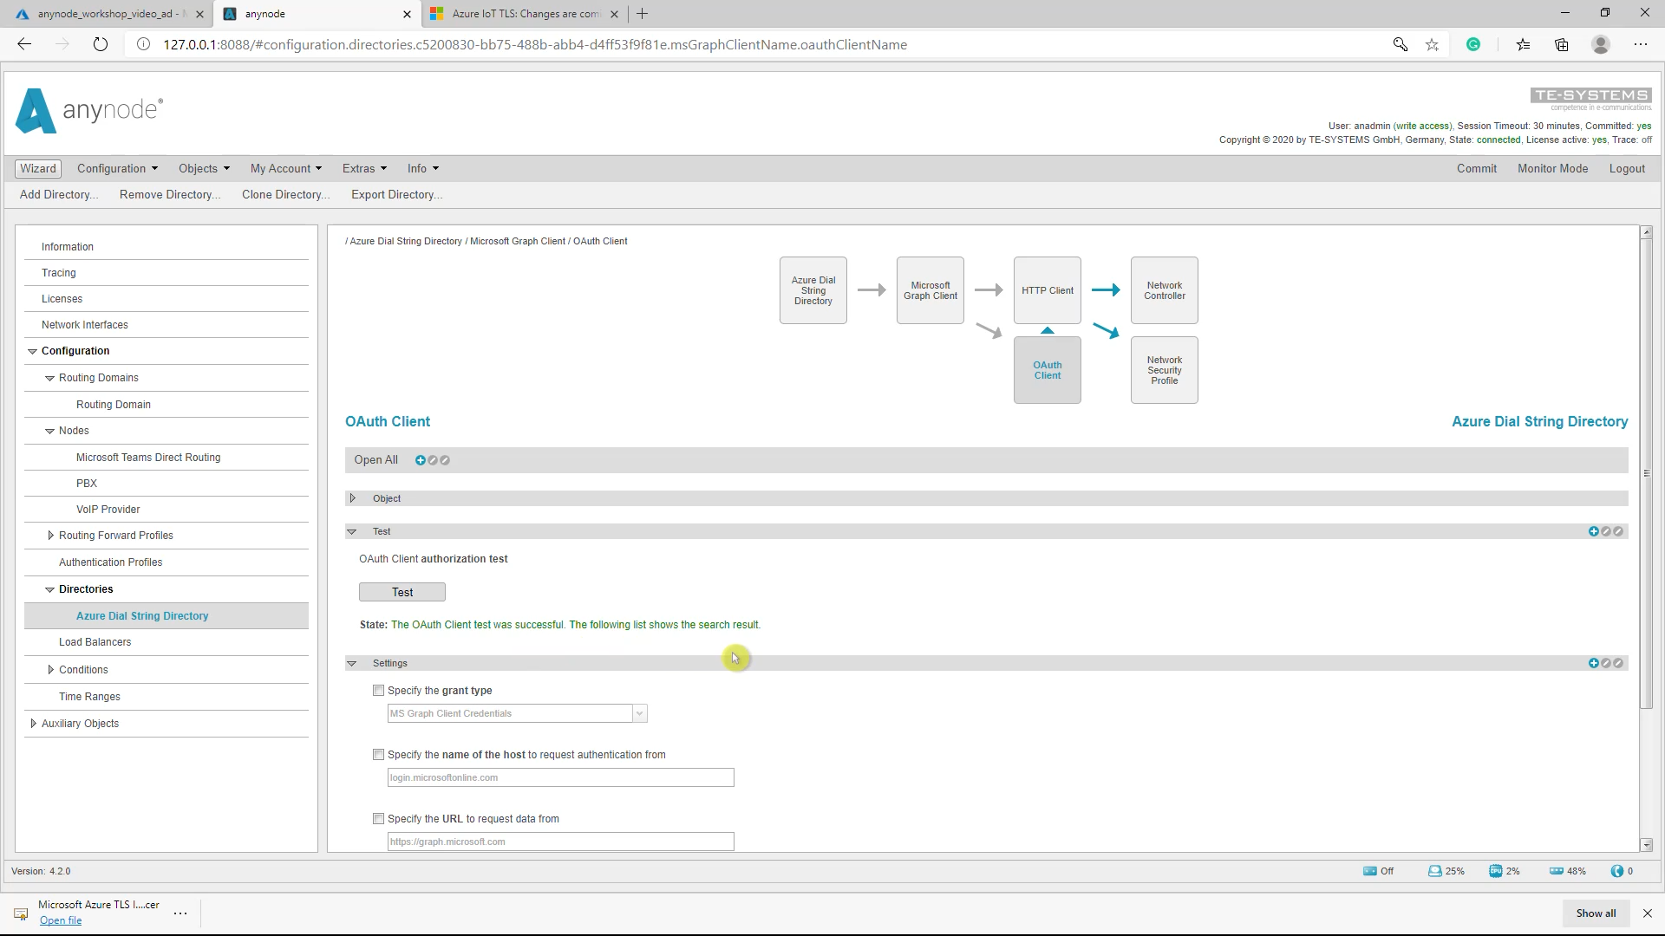Open the browser collections icon
Screen dimensions: 1665x936
1562,44
